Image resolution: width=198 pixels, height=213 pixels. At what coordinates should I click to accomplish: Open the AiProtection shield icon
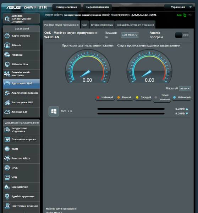pos(7,64)
